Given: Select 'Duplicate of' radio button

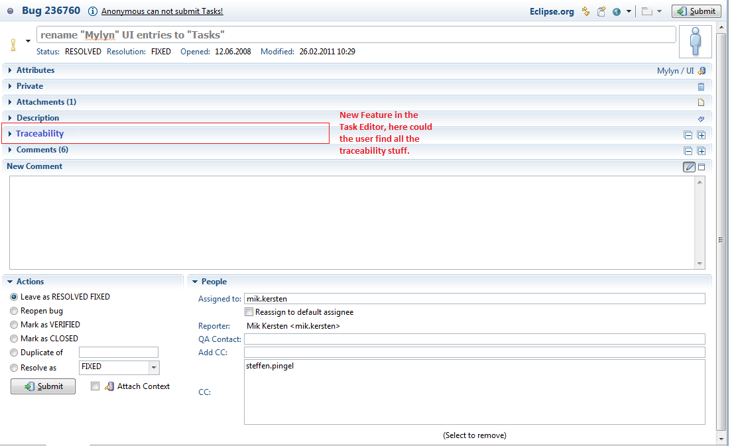Looking at the screenshot, I should coord(14,353).
